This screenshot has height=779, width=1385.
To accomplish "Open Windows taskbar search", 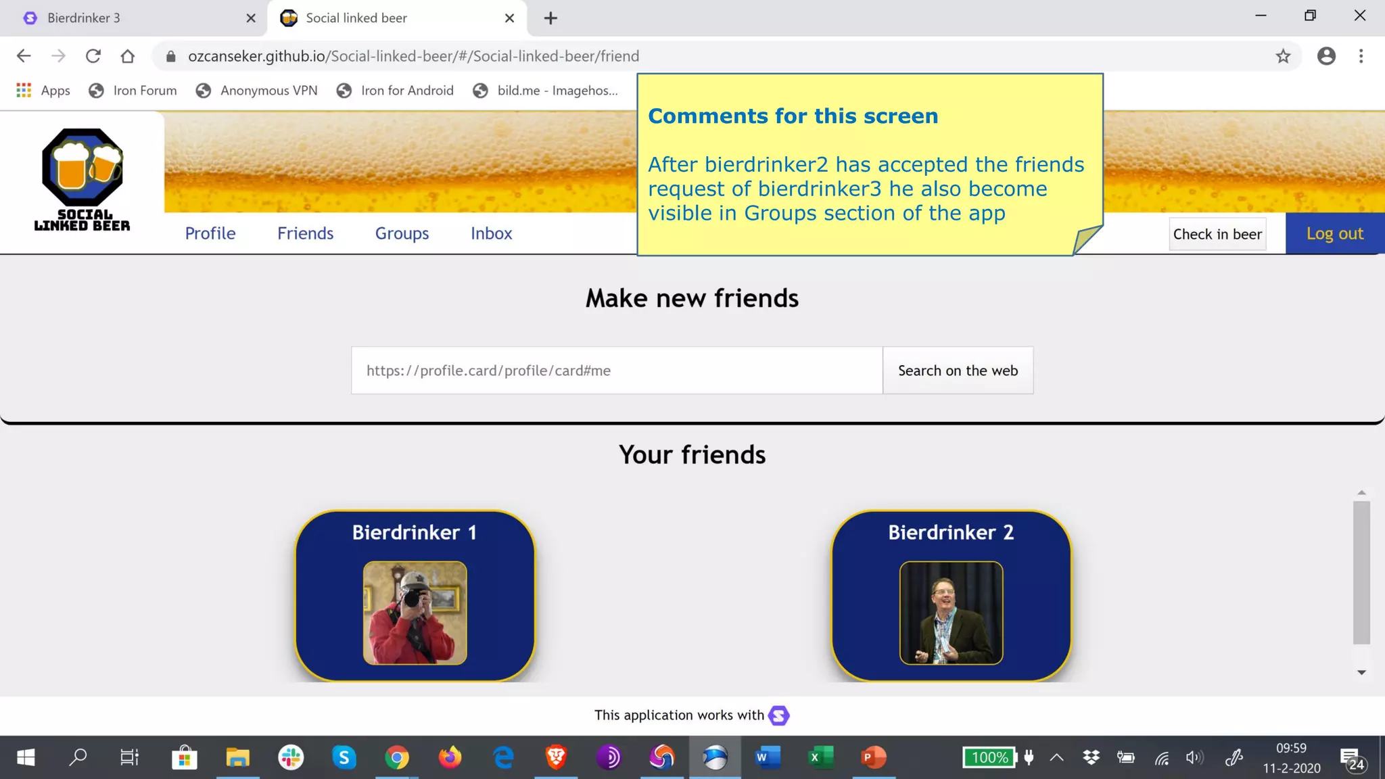I will point(78,757).
